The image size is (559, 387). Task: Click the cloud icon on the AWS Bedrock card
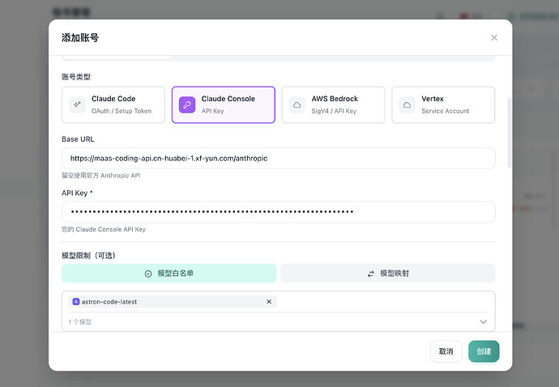click(x=297, y=104)
